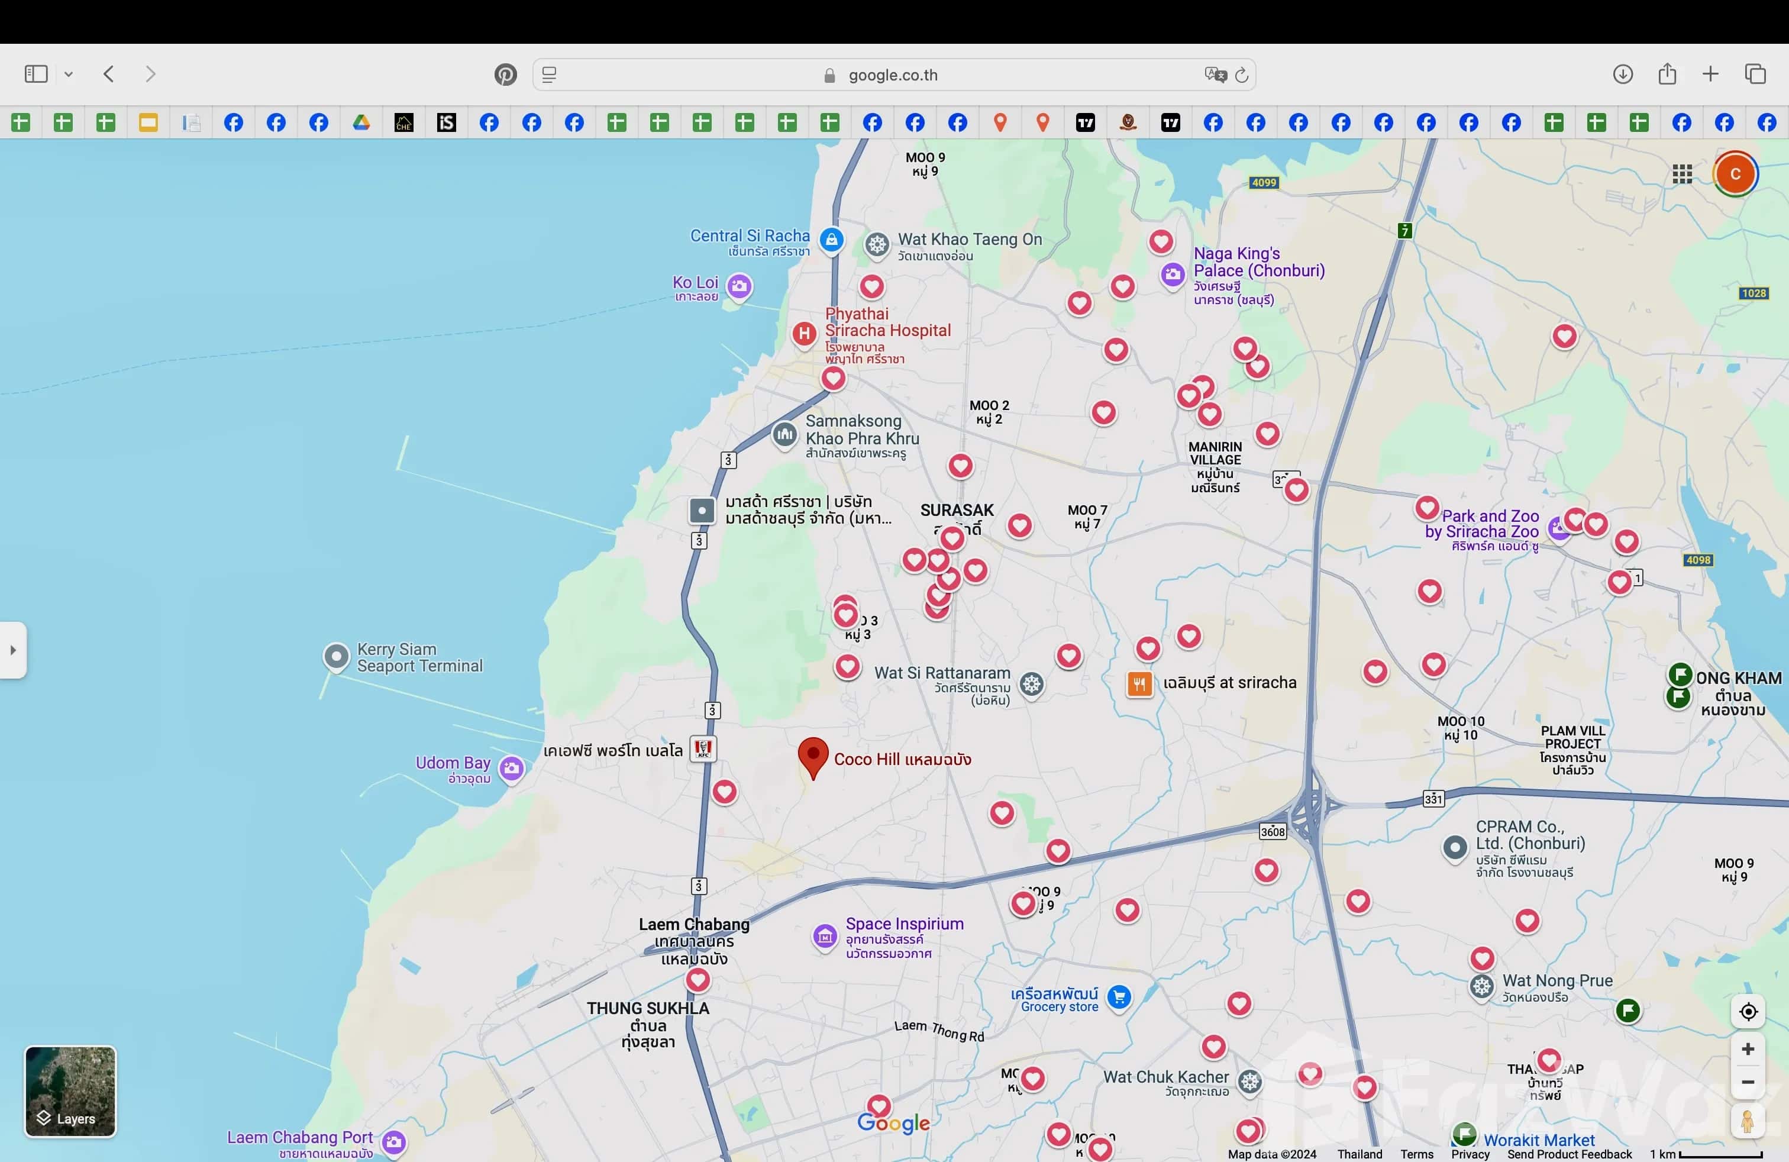Click the show your location button
This screenshot has height=1162, width=1789.
[x=1748, y=1012]
